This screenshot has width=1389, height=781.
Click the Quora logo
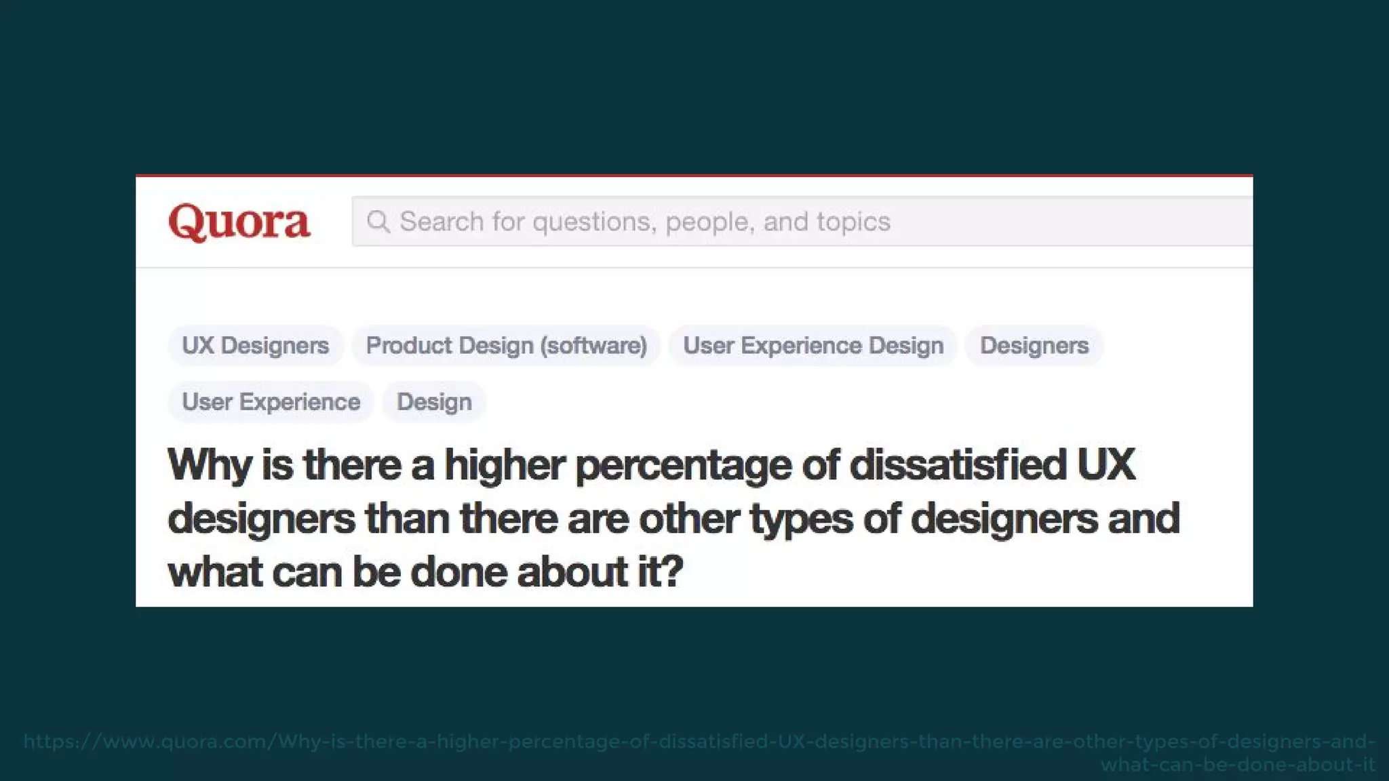click(239, 222)
